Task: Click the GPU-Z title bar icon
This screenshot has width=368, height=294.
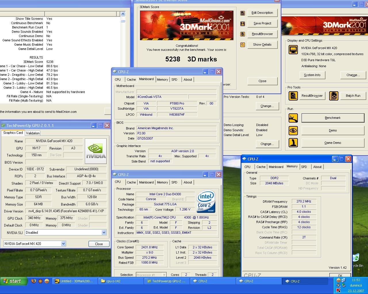Action: 3,125
